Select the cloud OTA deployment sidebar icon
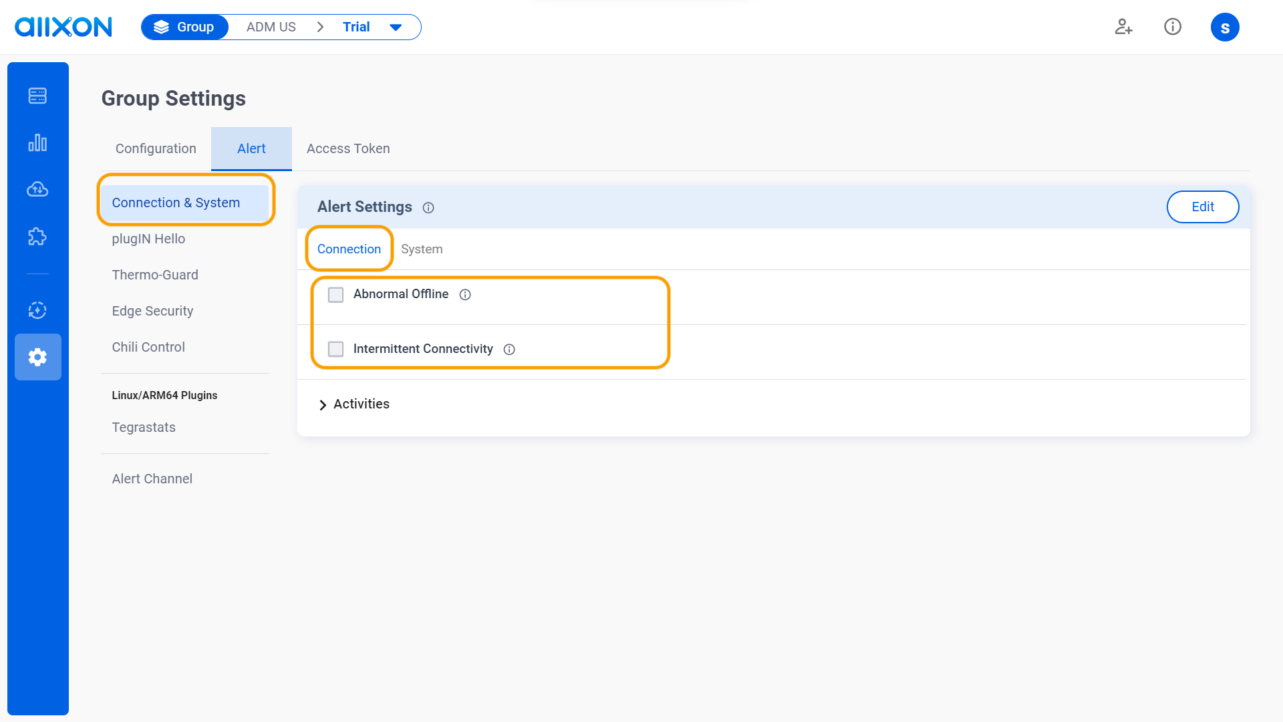Viewport: 1283px width, 722px height. pyautogui.click(x=37, y=189)
